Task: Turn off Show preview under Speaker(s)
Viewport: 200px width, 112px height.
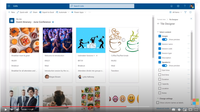Action: [164, 66]
